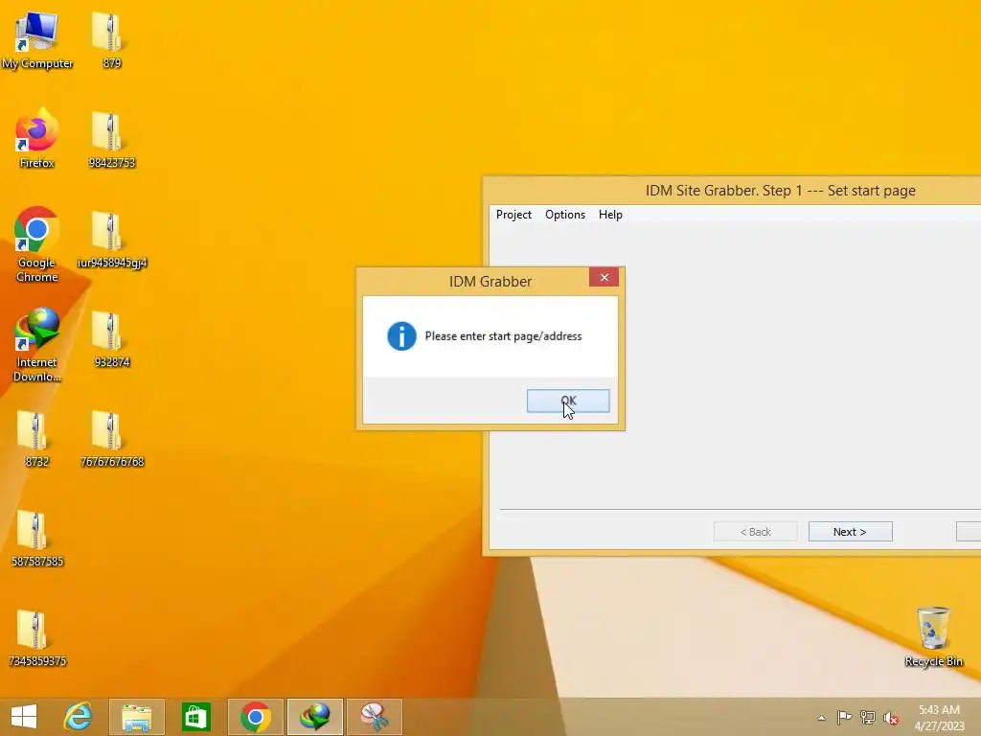This screenshot has height=736, width=981.
Task: Open the Help menu in Site Grabber
Action: (x=610, y=214)
